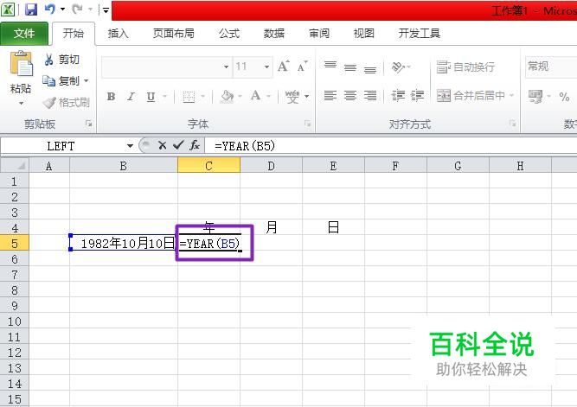Screen dimensions: 577x407
Task: Click 复制 copy button
Action: (61, 80)
